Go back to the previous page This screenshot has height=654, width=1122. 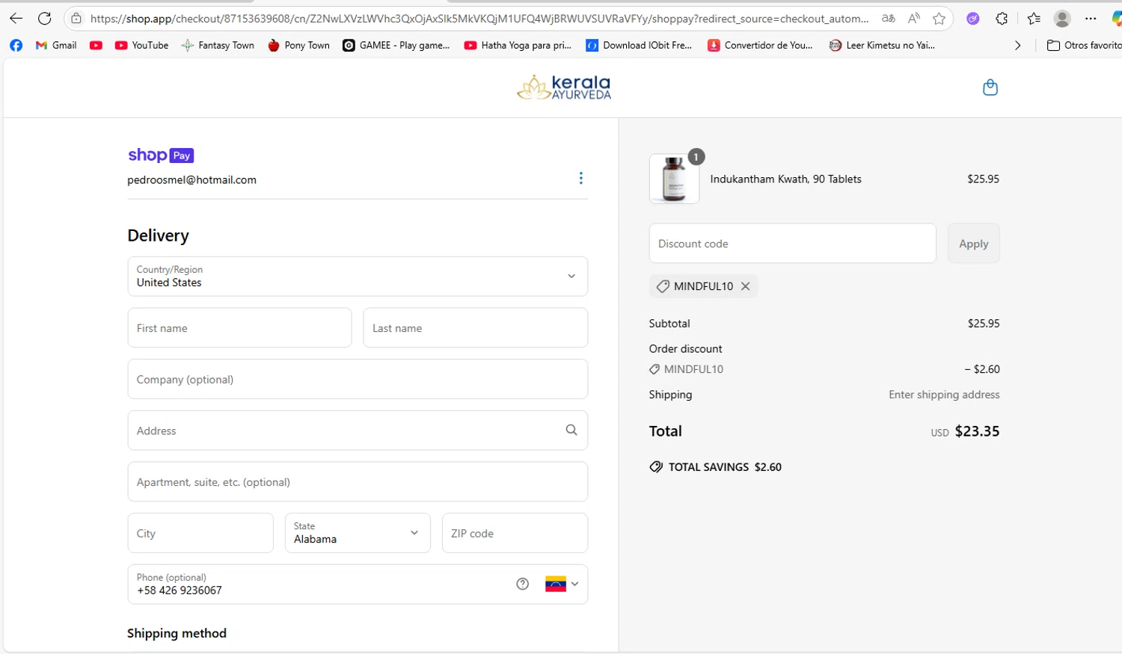(16, 19)
